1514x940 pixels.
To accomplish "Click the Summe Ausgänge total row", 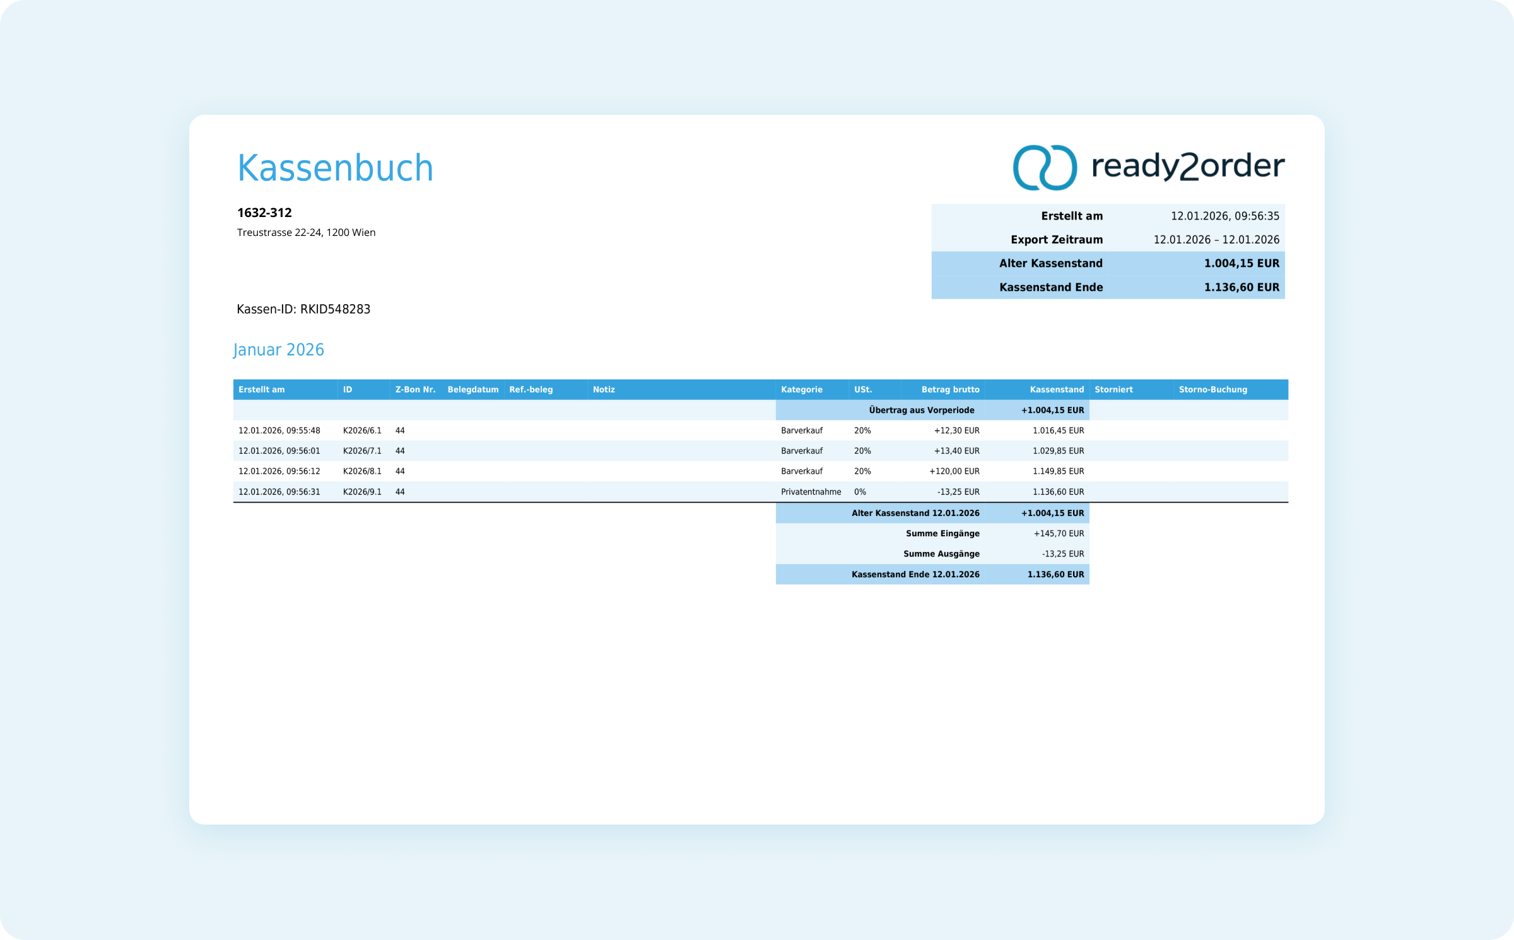I will 941,553.
